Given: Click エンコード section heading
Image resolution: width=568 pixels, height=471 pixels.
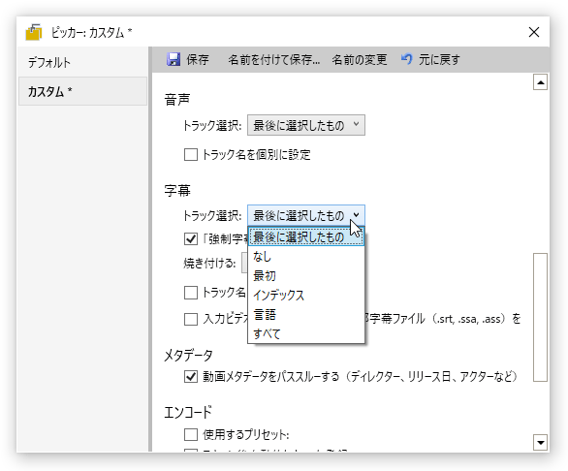Looking at the screenshot, I should 188,412.
